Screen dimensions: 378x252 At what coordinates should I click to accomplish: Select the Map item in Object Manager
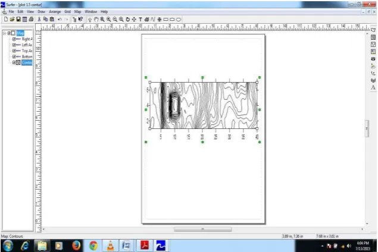20,33
